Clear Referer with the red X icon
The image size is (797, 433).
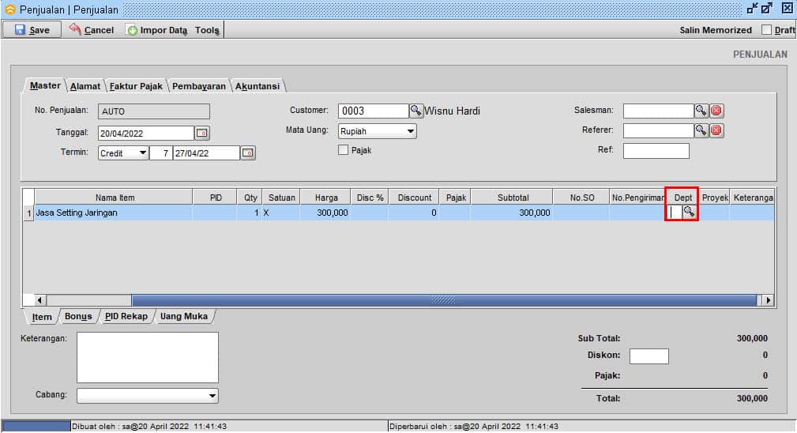pos(716,130)
